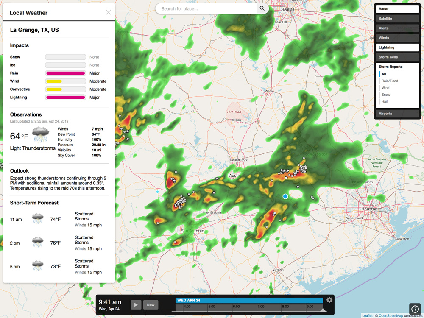Show weather Alerts on the map
Screen dimensions: 424x318
pos(397,28)
